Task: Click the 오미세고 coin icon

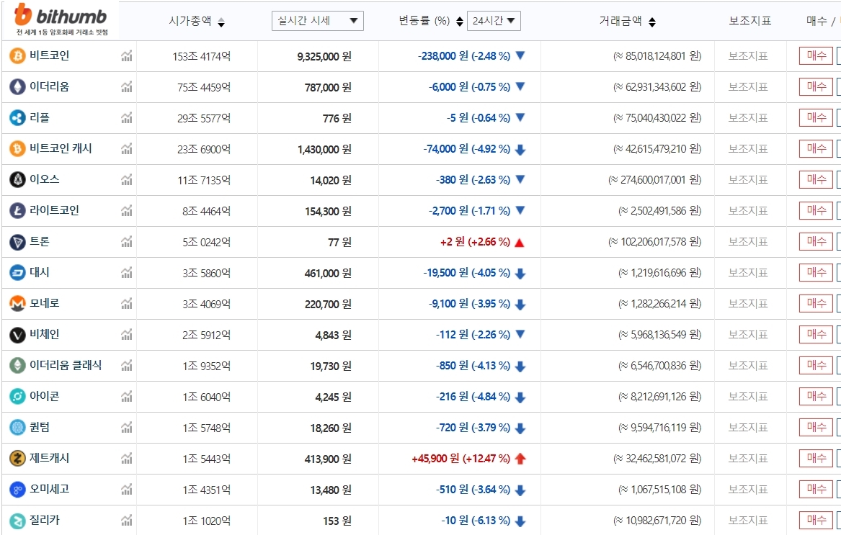Action: pyautogui.click(x=17, y=490)
